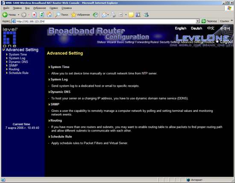Open Wizard in top navigation
The image size is (235, 183).
click(x=111, y=42)
